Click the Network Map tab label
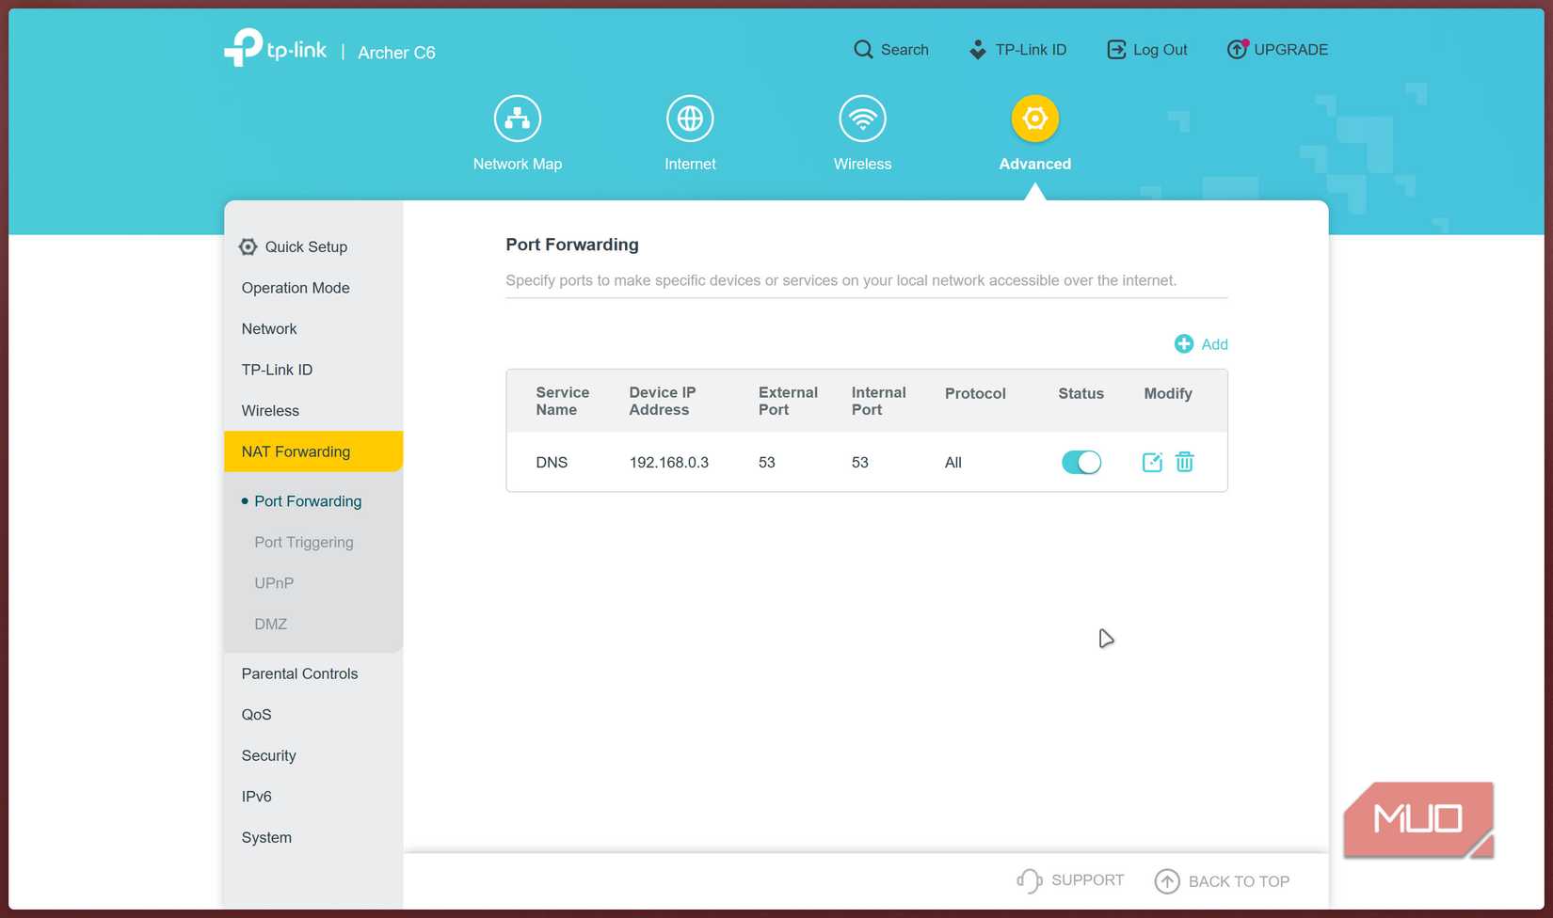Screen dimensions: 1553x918 point(518,164)
